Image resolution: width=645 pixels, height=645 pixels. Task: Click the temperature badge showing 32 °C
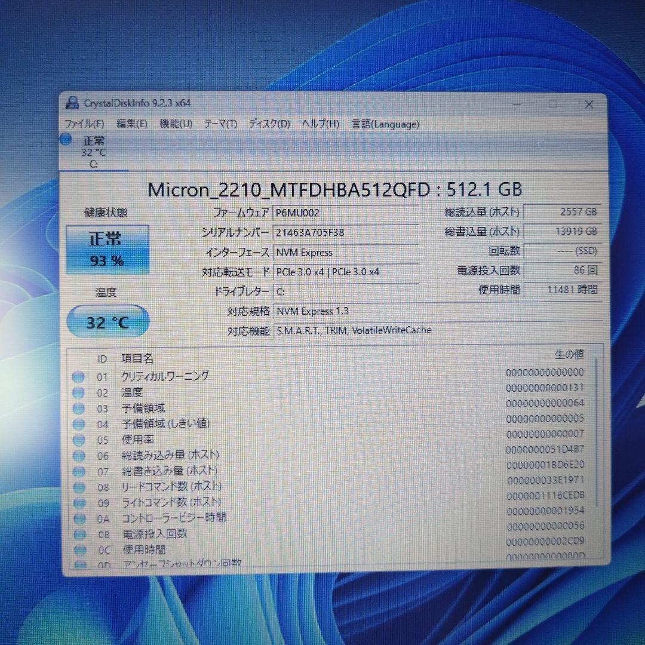[x=107, y=321]
